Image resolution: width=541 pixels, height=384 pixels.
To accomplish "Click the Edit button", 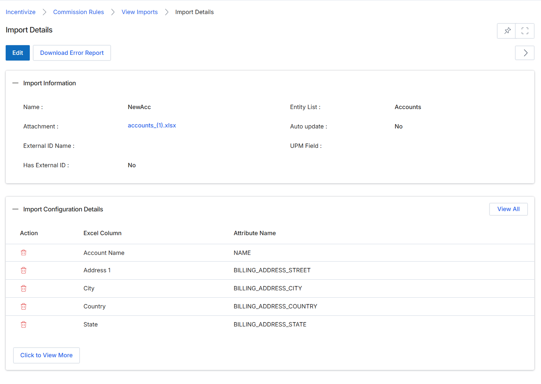I will point(18,53).
